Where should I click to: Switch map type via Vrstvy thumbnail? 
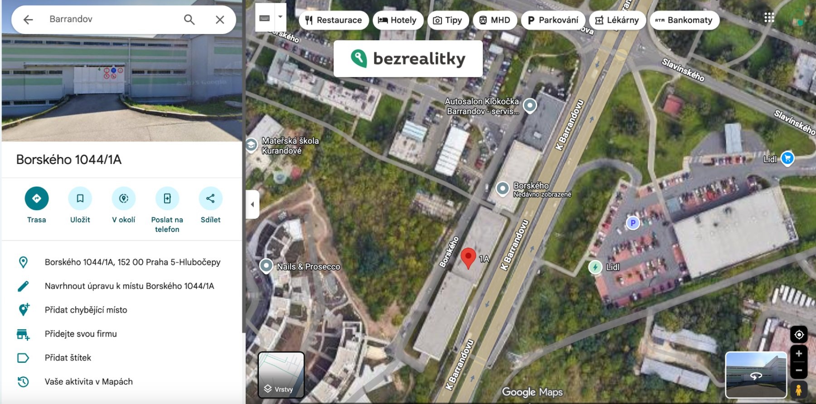click(x=281, y=375)
